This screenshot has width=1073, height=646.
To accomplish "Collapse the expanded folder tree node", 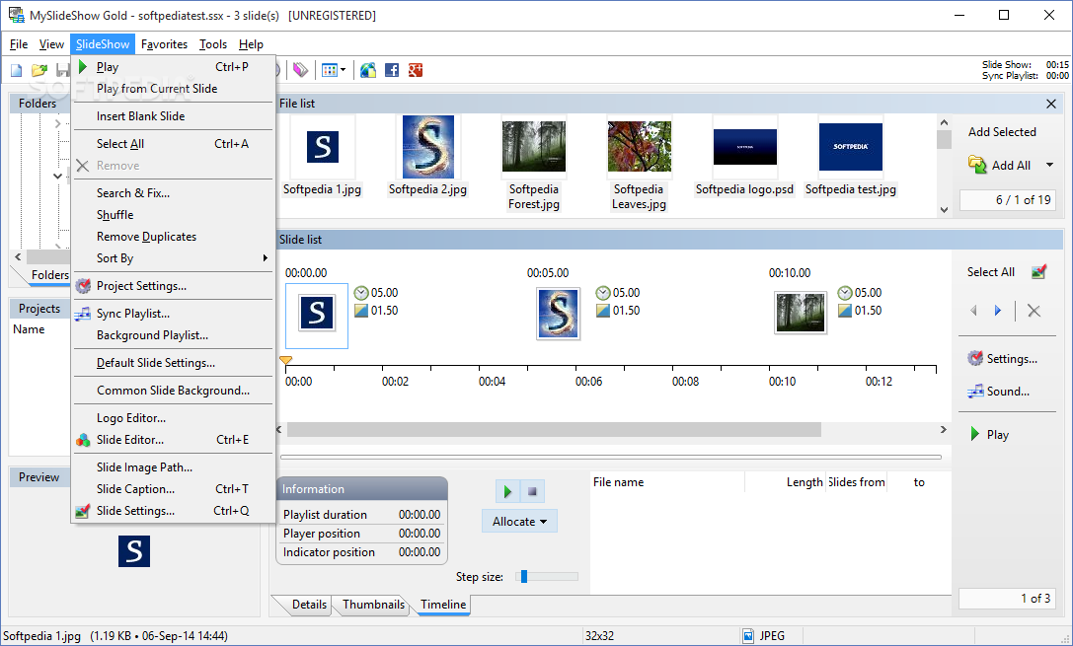I will pyautogui.click(x=57, y=177).
